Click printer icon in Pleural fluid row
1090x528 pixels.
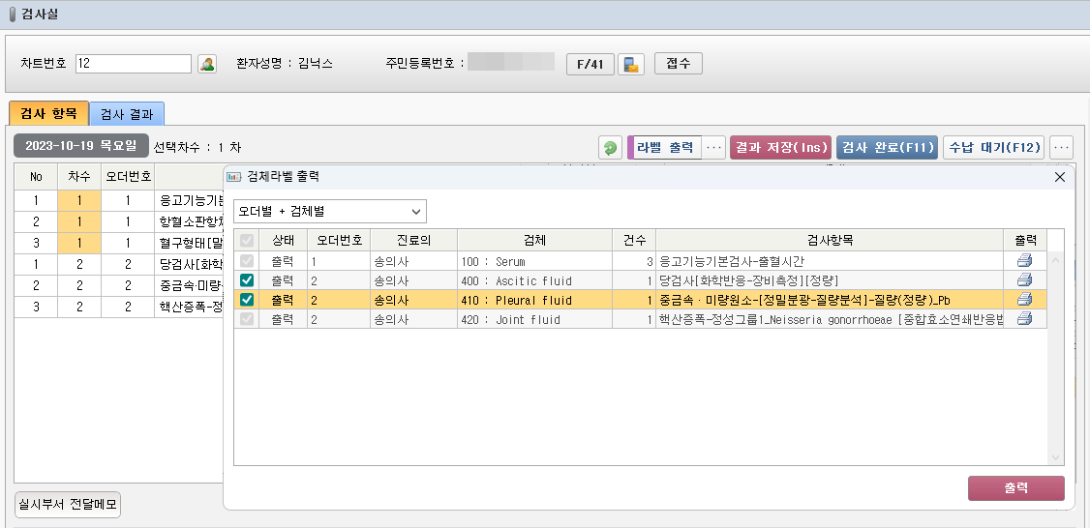click(x=1024, y=300)
